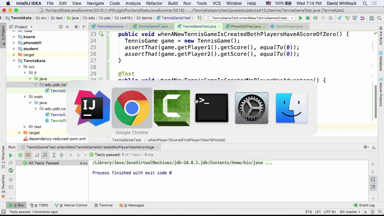384x216 pixels.
Task: Click Scroll from Source target icon in Project panel
Action: pyautogui.click(x=61, y=27)
